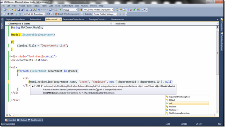Undo the last edit with the Undo arrow
This screenshot has height=127, width=225.
click(39, 10)
